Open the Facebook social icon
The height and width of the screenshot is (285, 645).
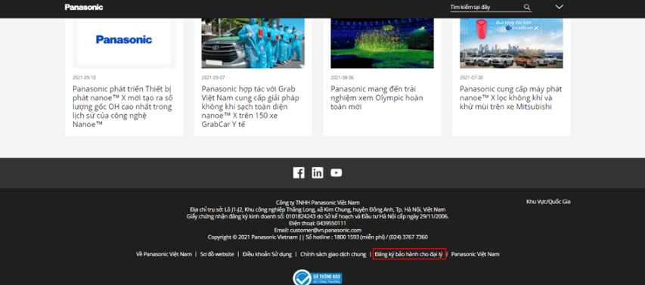coord(299,172)
